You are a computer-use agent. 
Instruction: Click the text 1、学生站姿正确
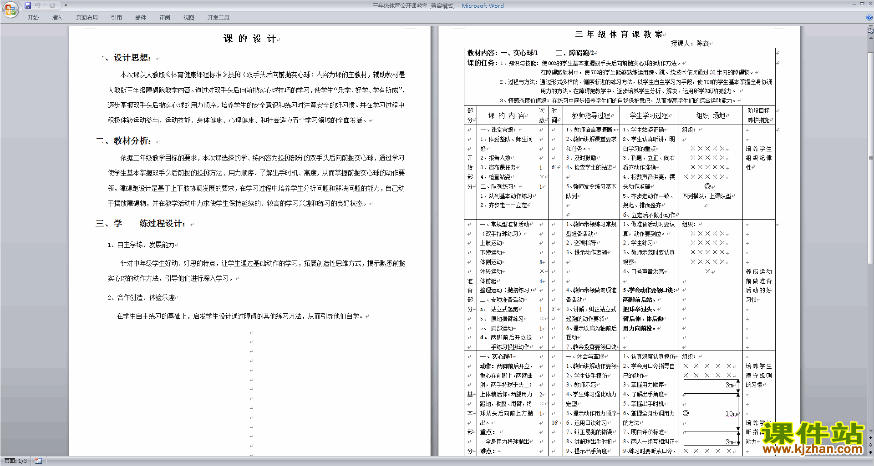tap(643, 130)
